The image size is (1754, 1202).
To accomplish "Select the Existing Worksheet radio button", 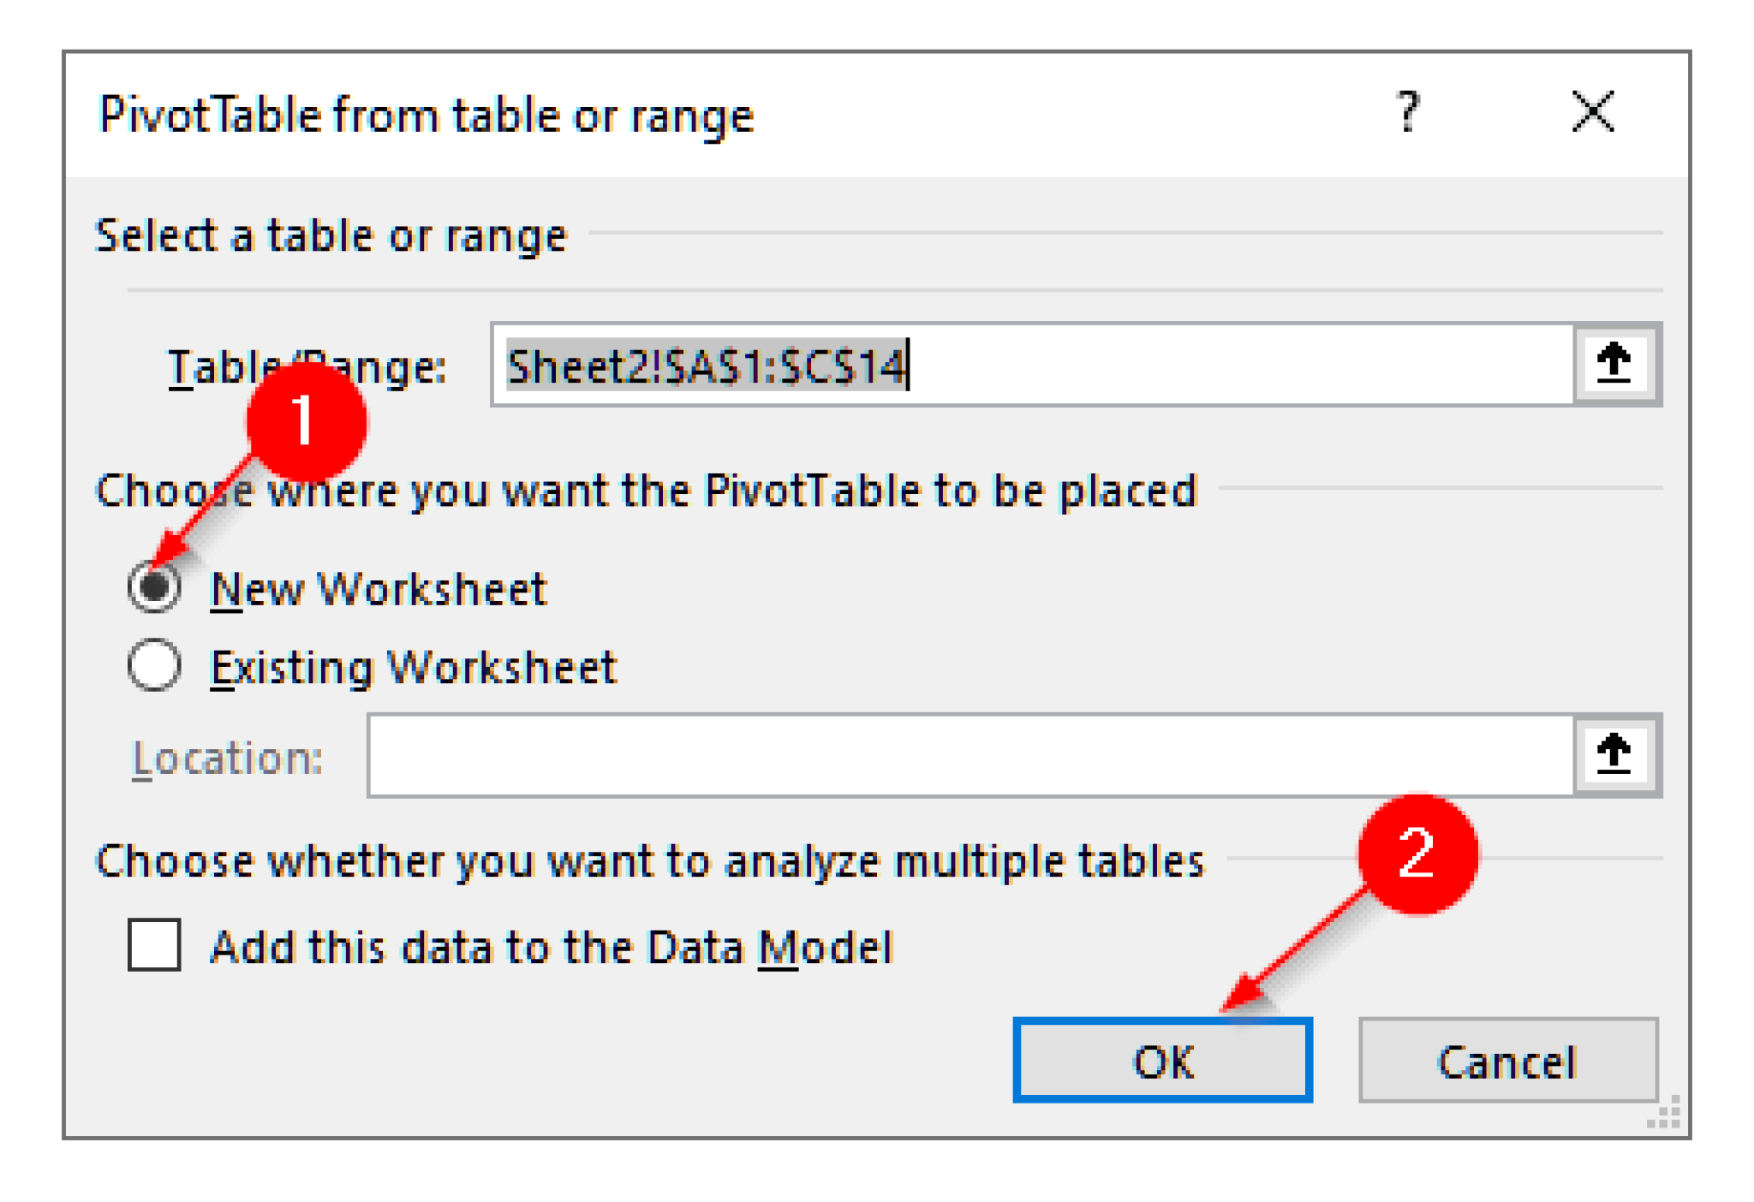I will pyautogui.click(x=154, y=663).
